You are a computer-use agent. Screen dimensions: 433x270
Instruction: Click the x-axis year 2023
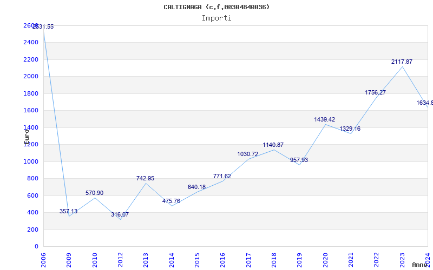click(402, 260)
